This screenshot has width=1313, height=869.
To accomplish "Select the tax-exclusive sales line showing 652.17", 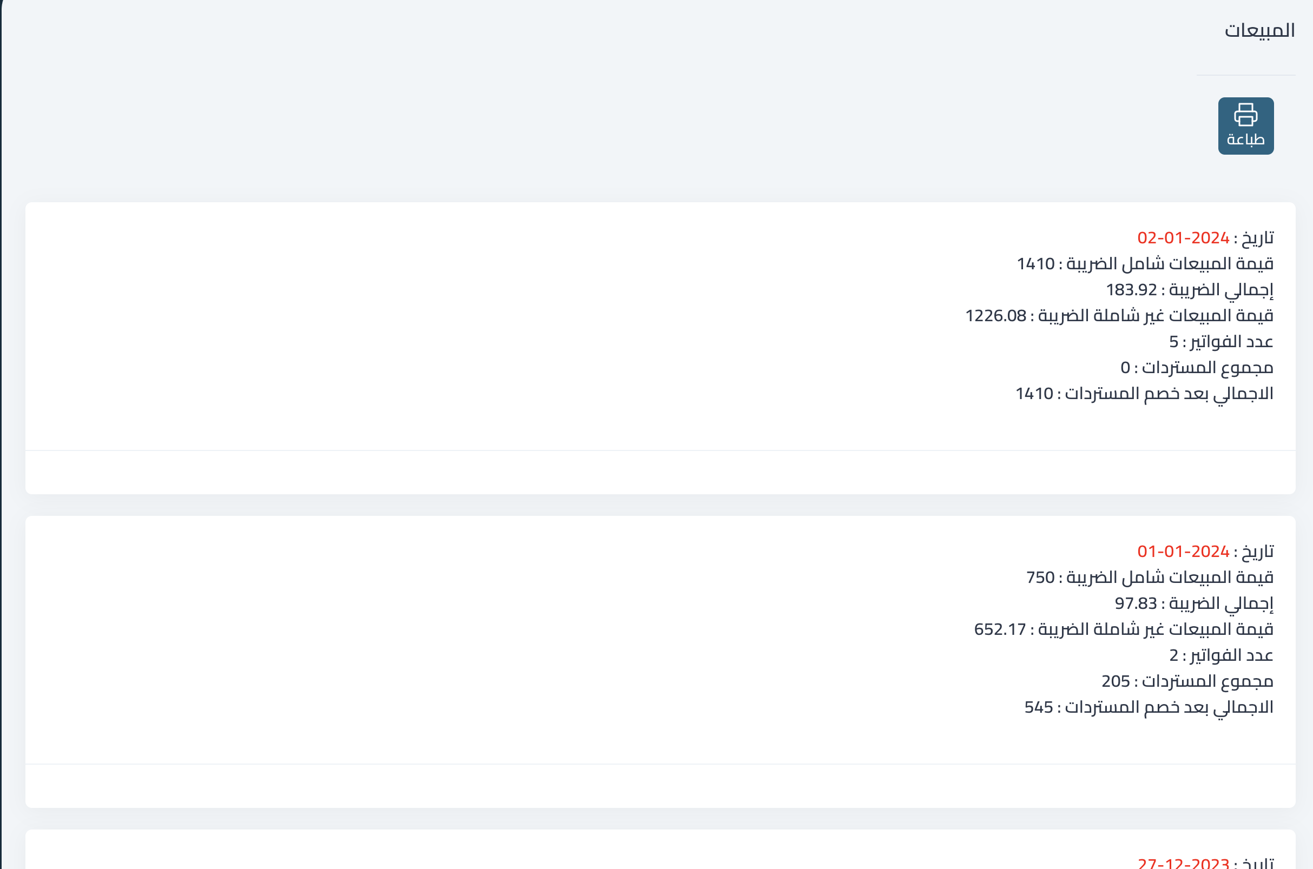I will click(x=1123, y=629).
